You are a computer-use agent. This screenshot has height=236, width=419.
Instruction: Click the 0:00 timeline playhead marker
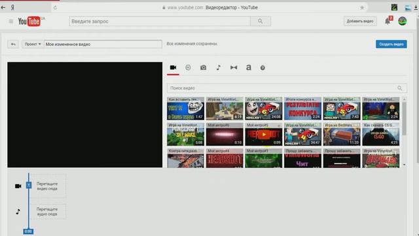pyautogui.click(x=28, y=231)
